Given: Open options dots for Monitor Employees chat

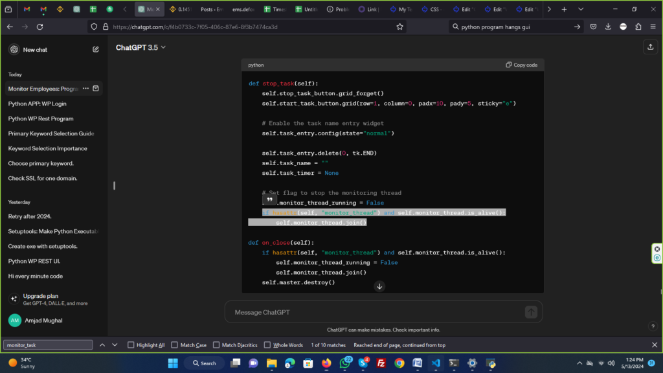Looking at the screenshot, I should 85,89.
